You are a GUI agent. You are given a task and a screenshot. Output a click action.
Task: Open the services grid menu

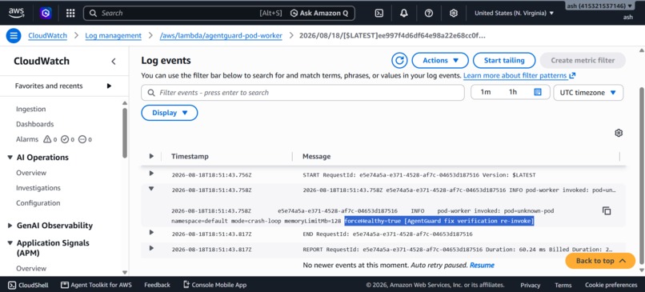coord(70,13)
